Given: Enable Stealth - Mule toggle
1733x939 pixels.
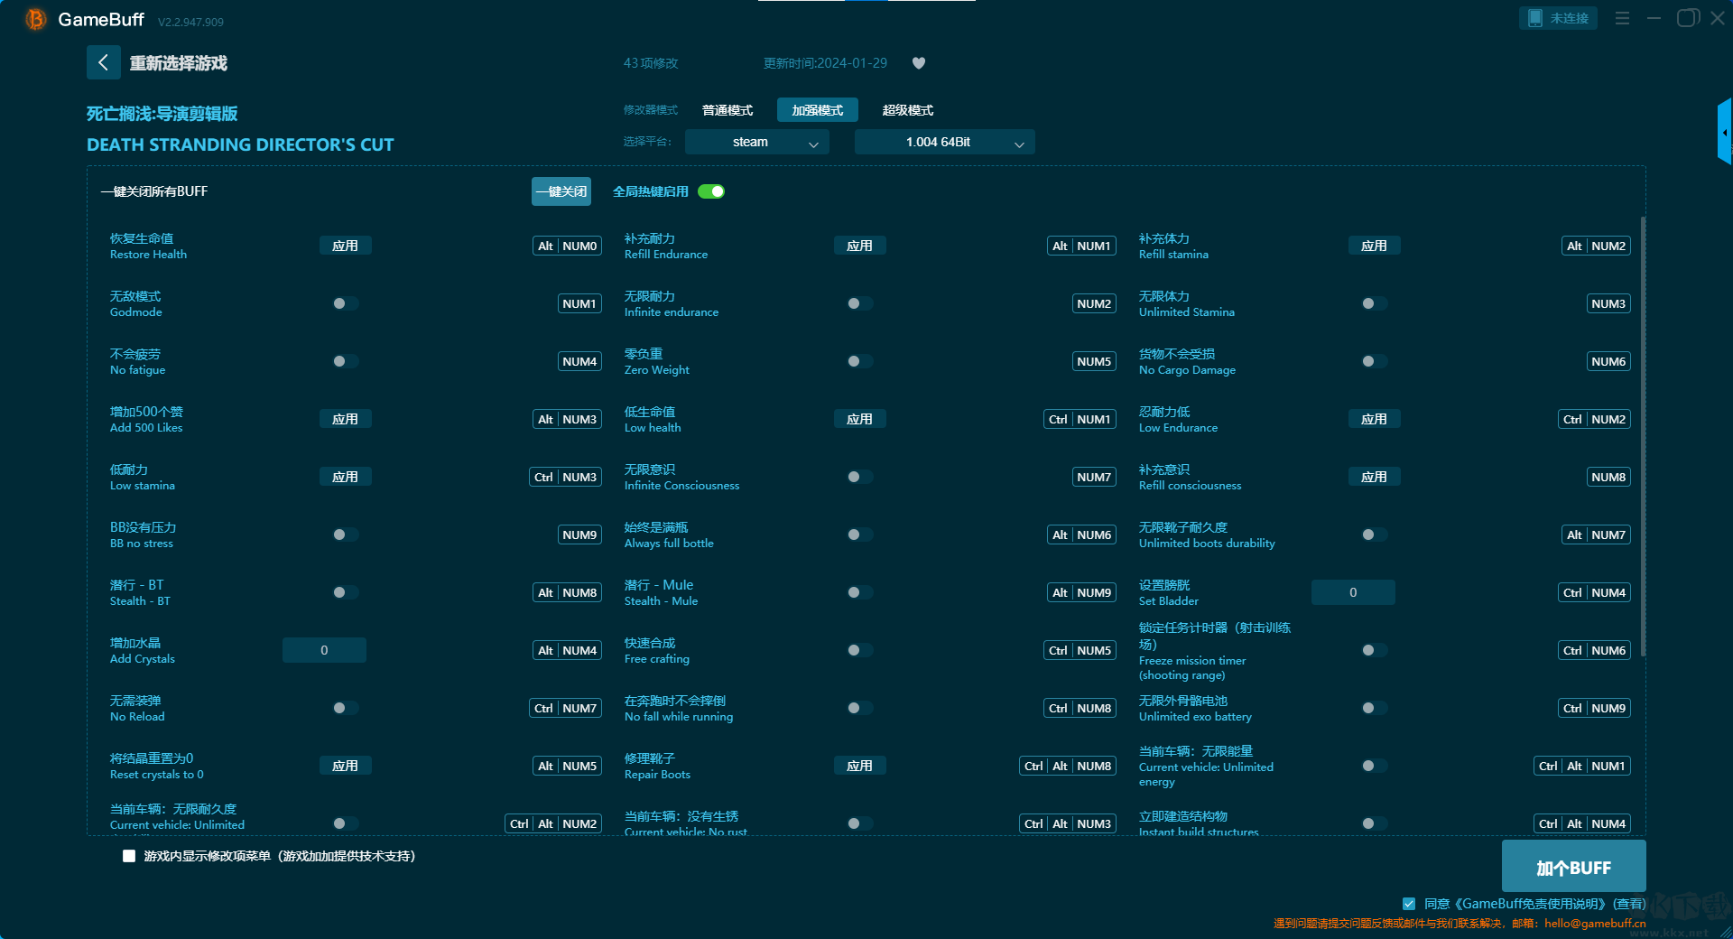Looking at the screenshot, I should [x=859, y=592].
